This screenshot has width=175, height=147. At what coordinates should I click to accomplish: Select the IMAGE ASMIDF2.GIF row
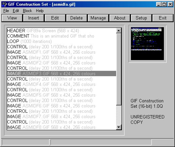(x=62, y=63)
